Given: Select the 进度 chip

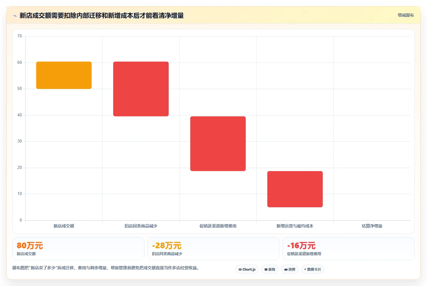Looking at the screenshot, I should point(290,269).
